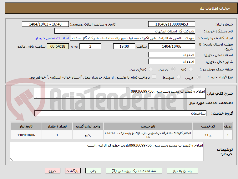The width and height of the screenshot is (238, 179).
Task: Click the توضیحات خریدار text area
Action: point(107,152)
